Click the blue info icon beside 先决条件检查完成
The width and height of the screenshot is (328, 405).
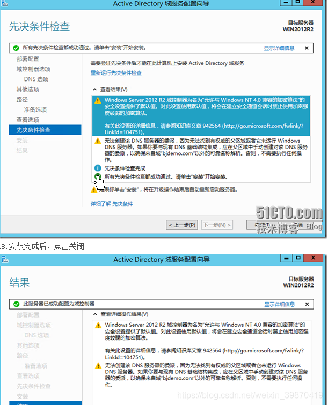click(x=98, y=168)
